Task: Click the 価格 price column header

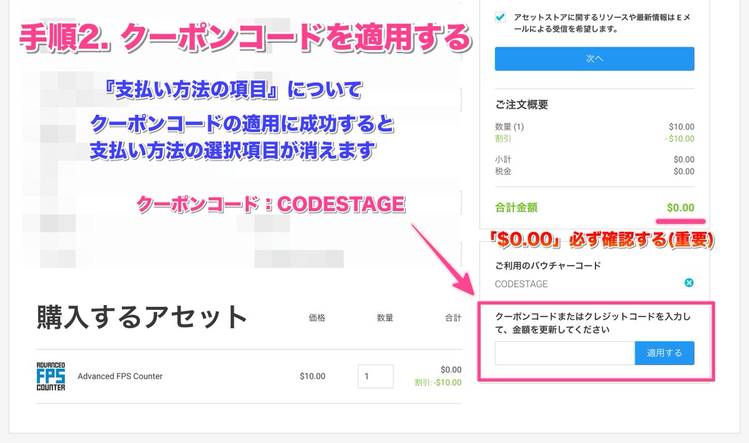Action: (x=316, y=318)
